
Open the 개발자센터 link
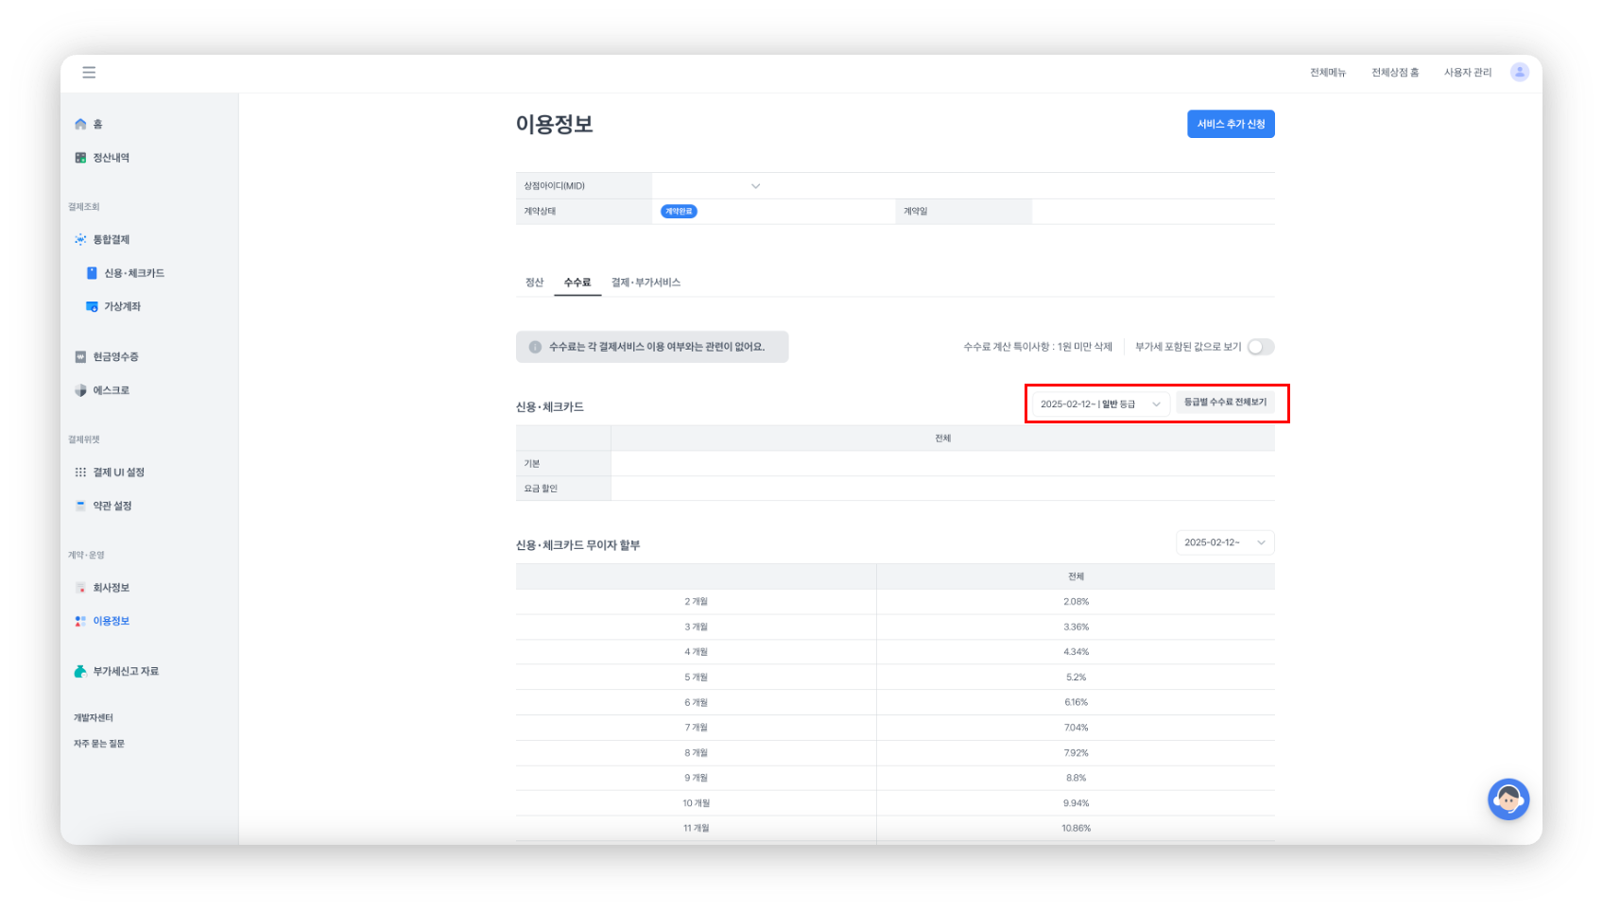[x=94, y=718]
